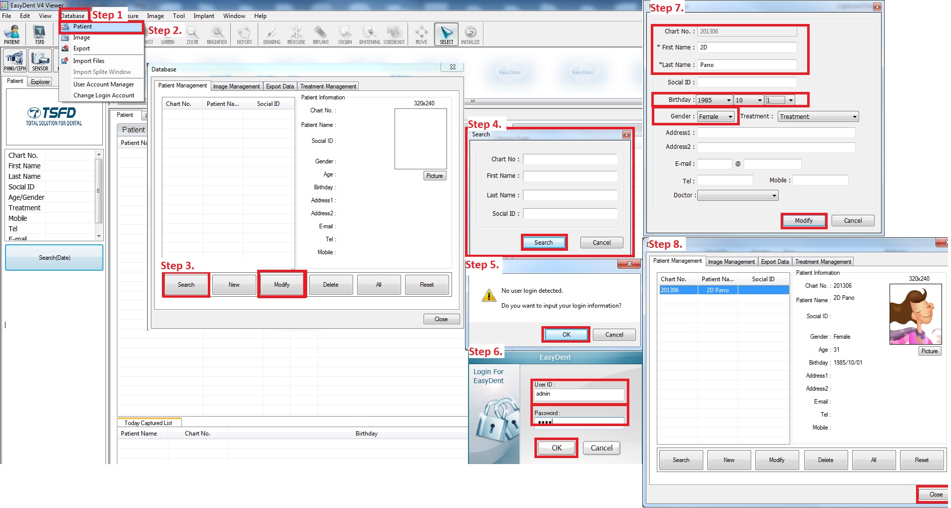Open the Help menu

(x=260, y=15)
